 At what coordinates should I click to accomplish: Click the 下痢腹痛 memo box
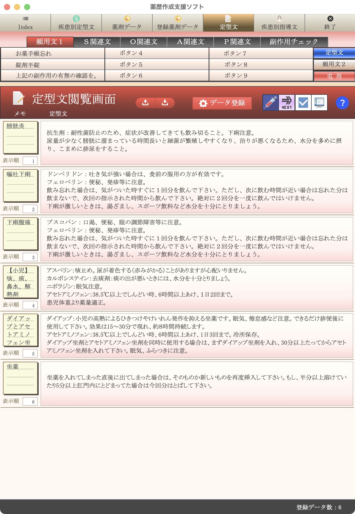[20, 234]
